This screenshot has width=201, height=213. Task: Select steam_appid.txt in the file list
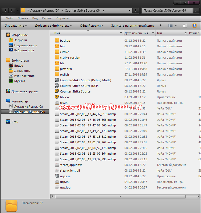click(71, 165)
